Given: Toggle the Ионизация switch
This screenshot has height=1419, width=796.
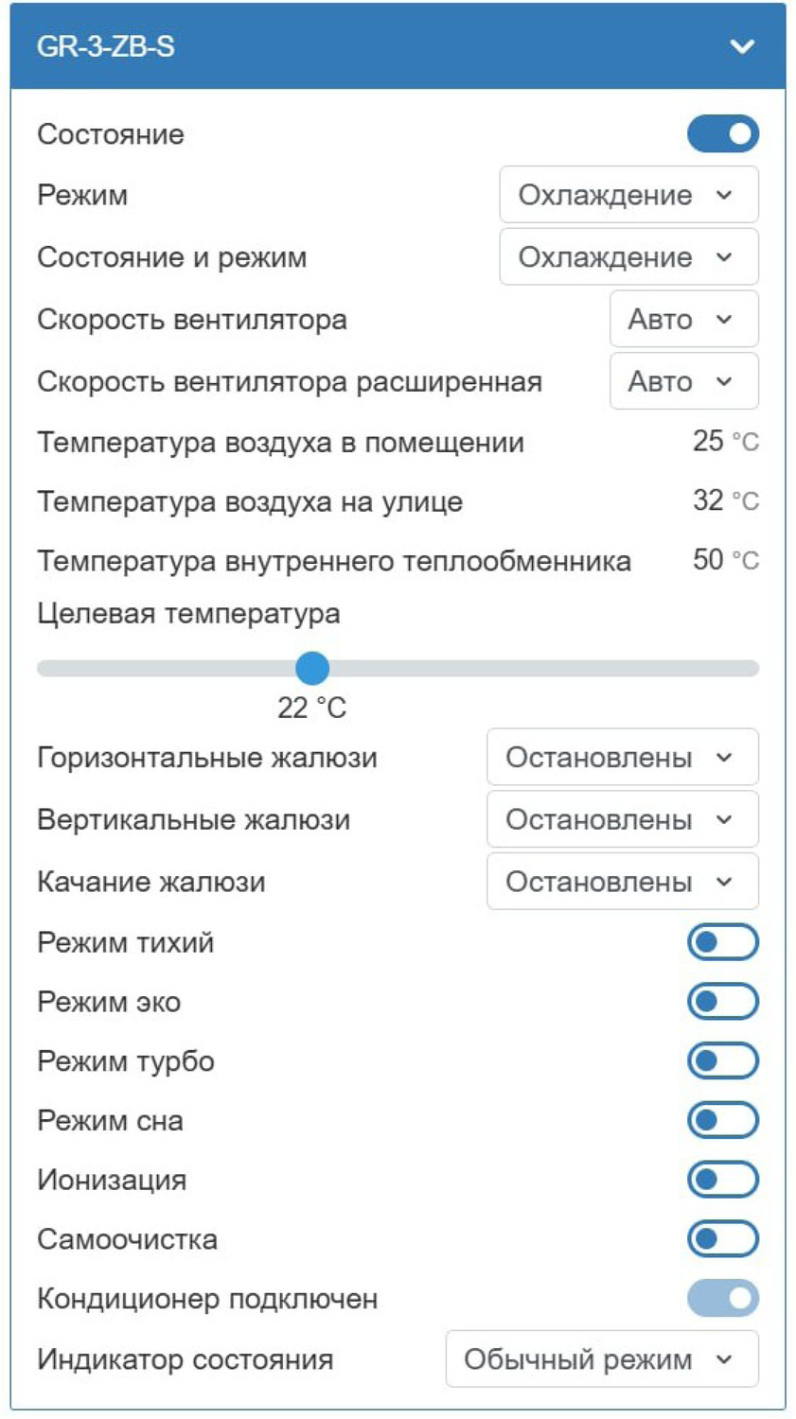Looking at the screenshot, I should pos(723,1180).
